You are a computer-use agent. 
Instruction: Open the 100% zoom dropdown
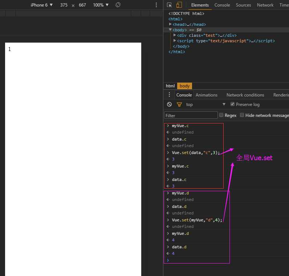[101, 5]
